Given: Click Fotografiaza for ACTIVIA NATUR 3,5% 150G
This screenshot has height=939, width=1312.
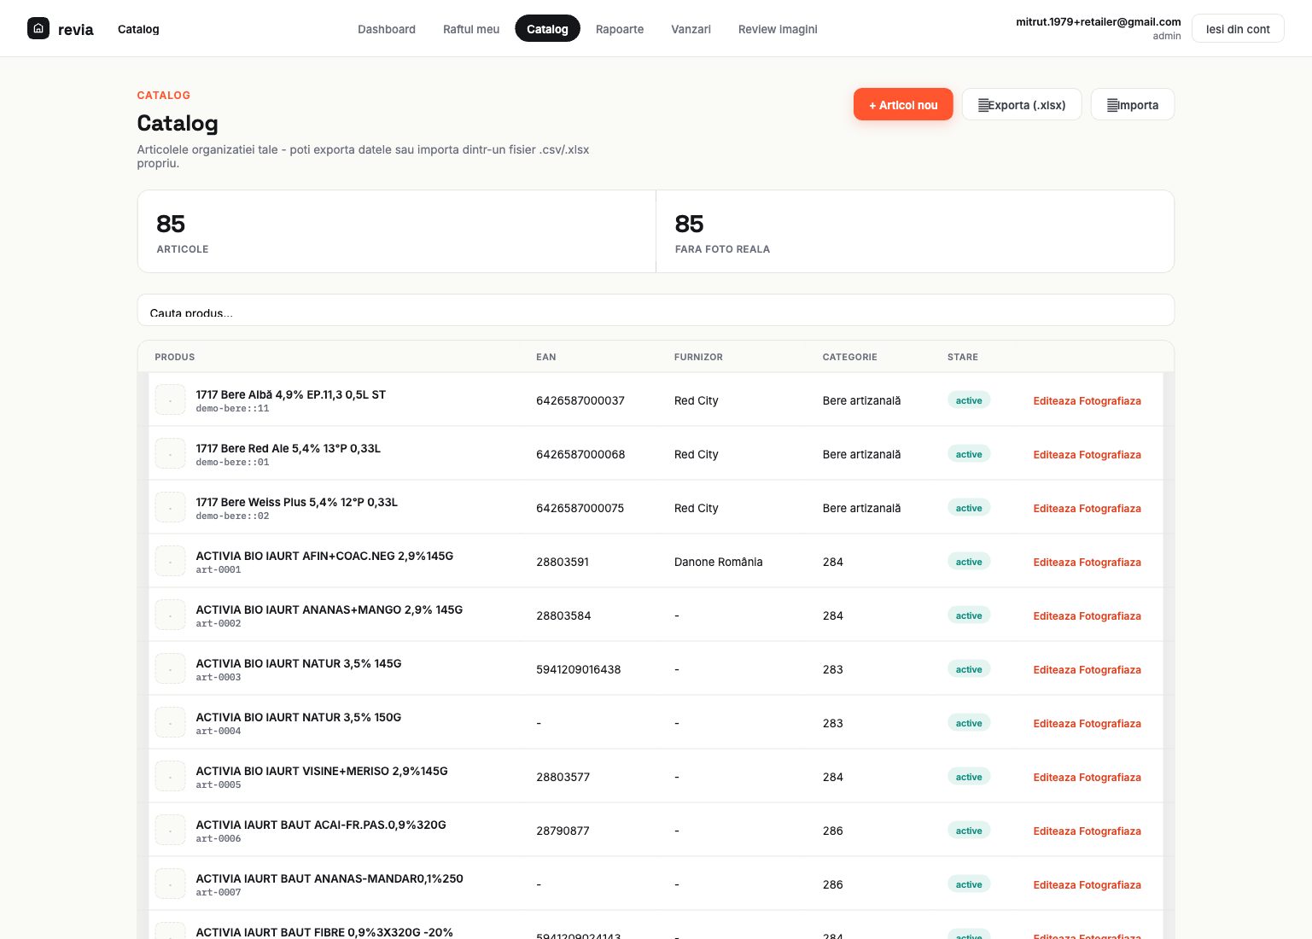Looking at the screenshot, I should [x=1110, y=723].
